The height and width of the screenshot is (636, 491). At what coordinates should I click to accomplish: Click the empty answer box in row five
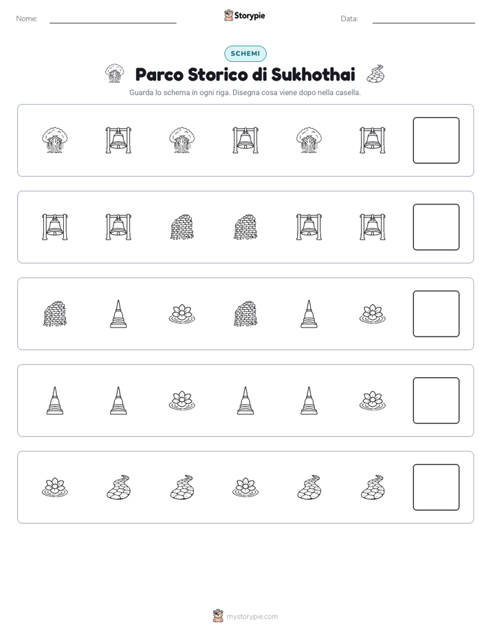point(436,487)
